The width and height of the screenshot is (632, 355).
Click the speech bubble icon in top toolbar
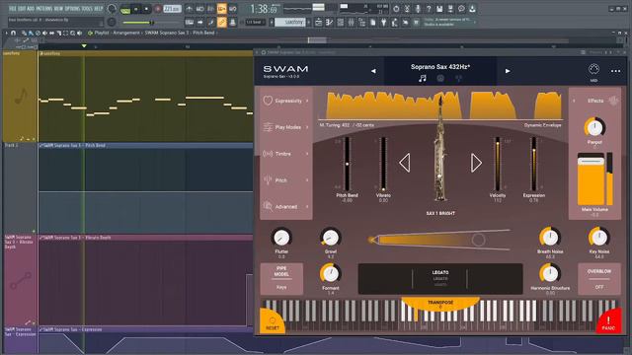pyautogui.click(x=461, y=9)
